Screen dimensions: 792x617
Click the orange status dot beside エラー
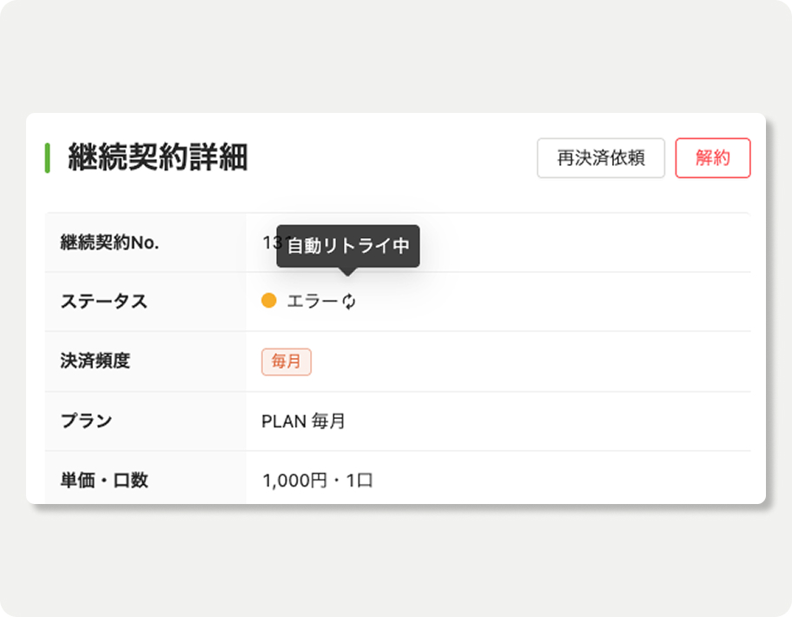click(x=268, y=301)
